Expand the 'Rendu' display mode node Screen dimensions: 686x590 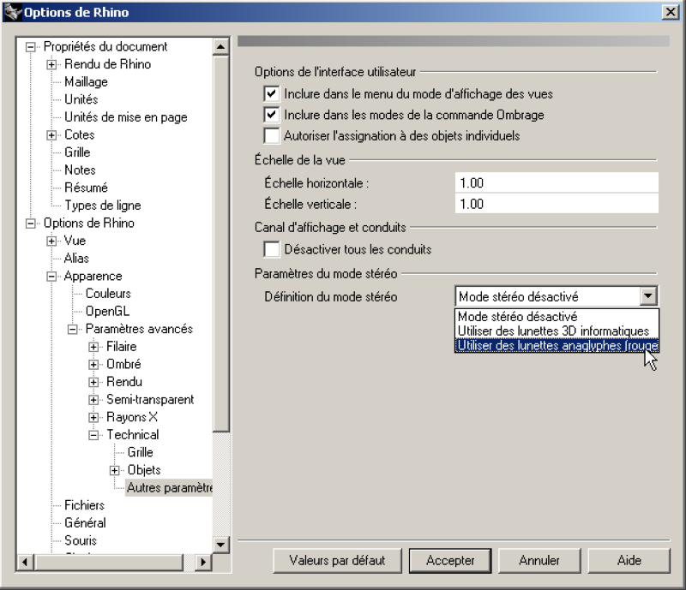[x=93, y=382]
